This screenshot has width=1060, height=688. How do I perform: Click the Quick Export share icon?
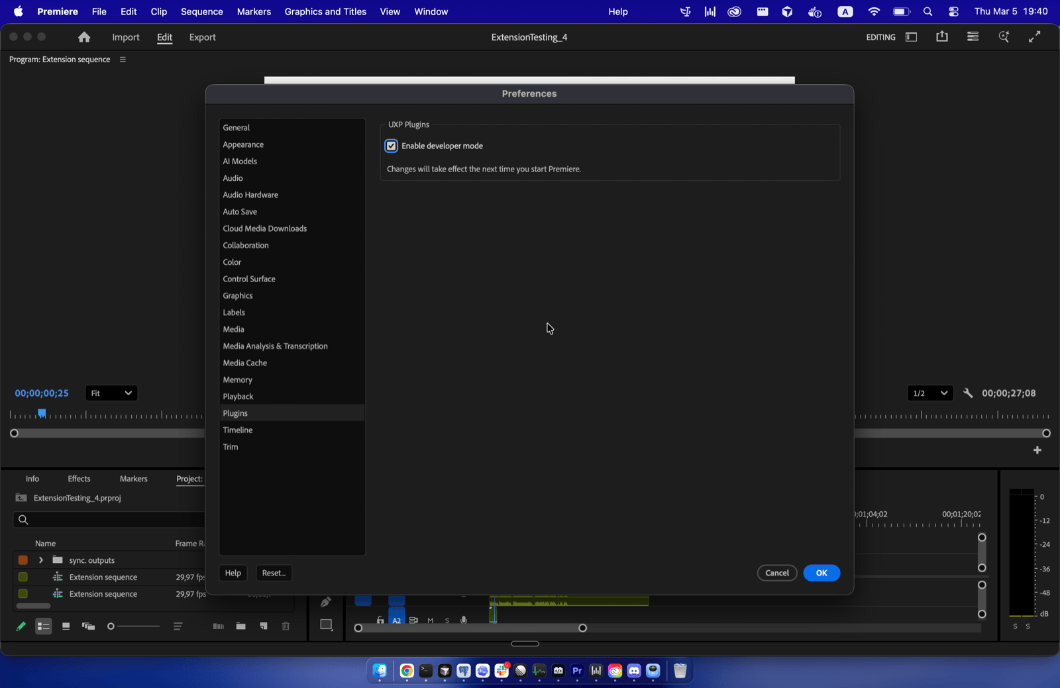point(941,37)
